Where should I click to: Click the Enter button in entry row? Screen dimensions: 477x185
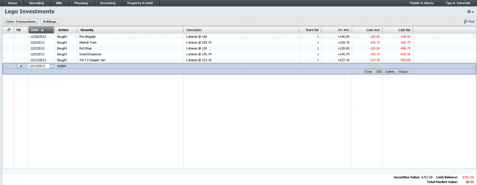(369, 72)
